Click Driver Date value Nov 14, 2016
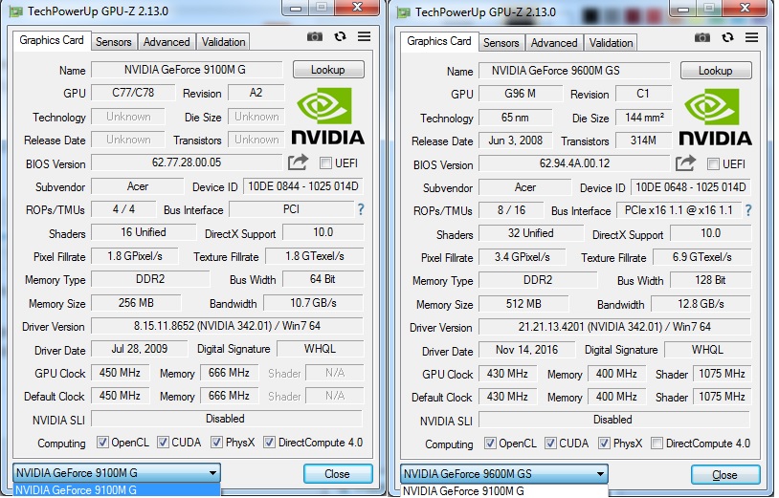779x498 pixels. pyautogui.click(x=527, y=350)
